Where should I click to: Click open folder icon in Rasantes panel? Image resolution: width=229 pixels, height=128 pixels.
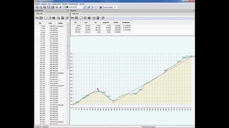pos(72,18)
